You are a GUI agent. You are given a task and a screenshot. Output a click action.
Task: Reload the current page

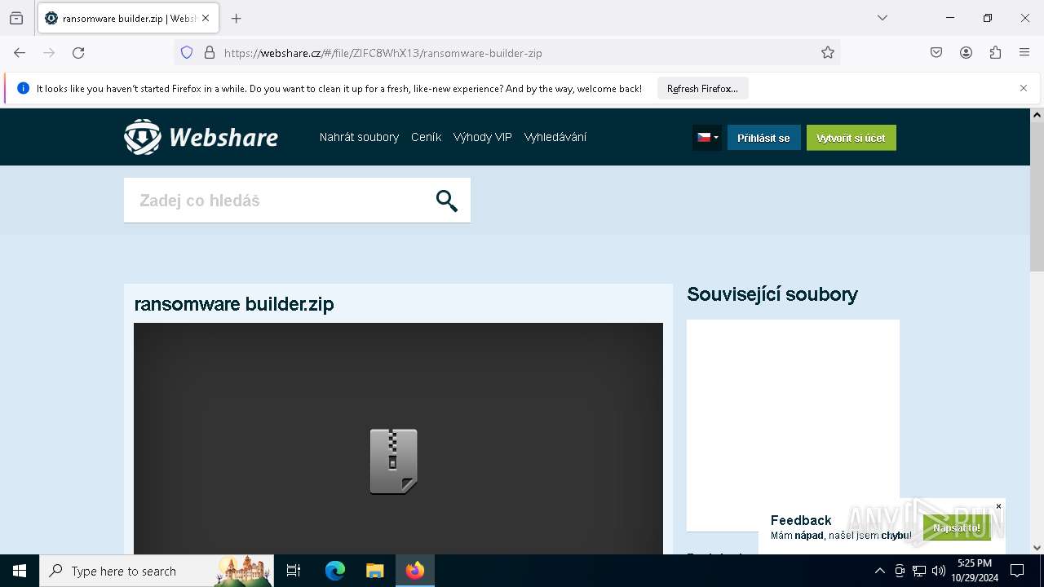pos(78,53)
